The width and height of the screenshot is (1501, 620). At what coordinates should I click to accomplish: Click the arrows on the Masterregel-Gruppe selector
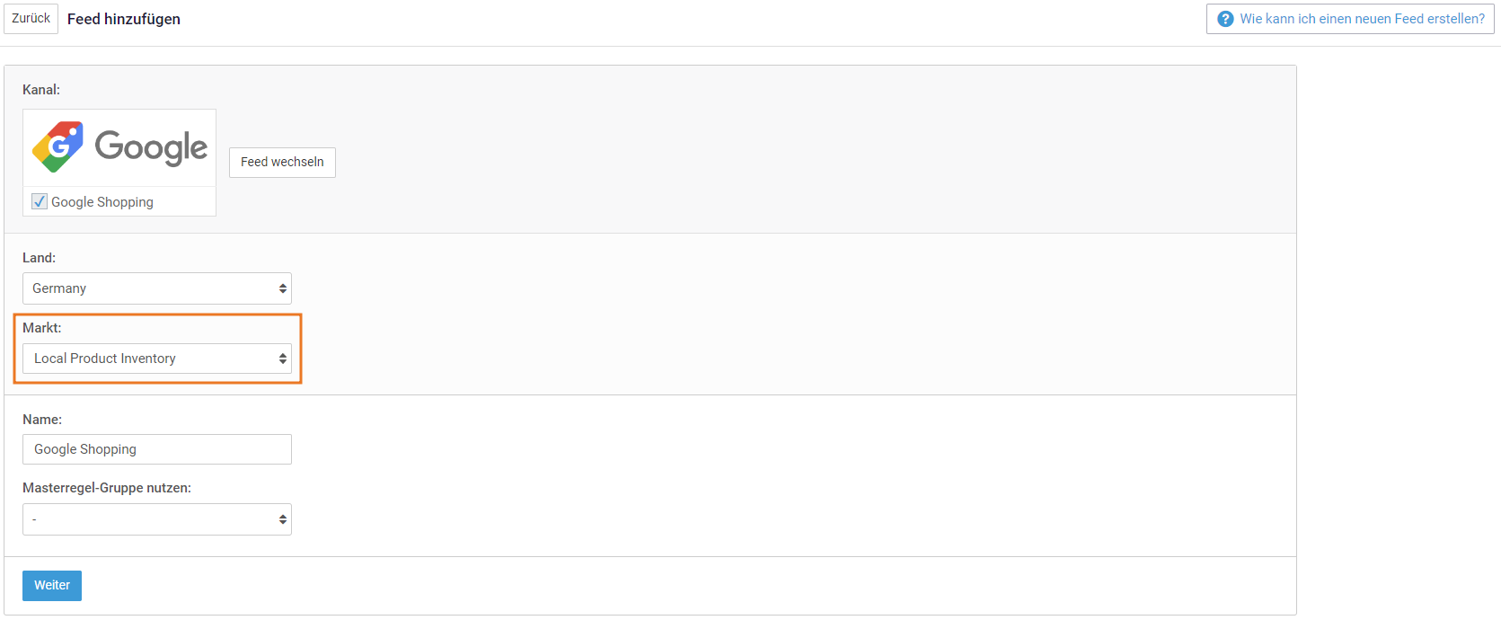coord(282,518)
